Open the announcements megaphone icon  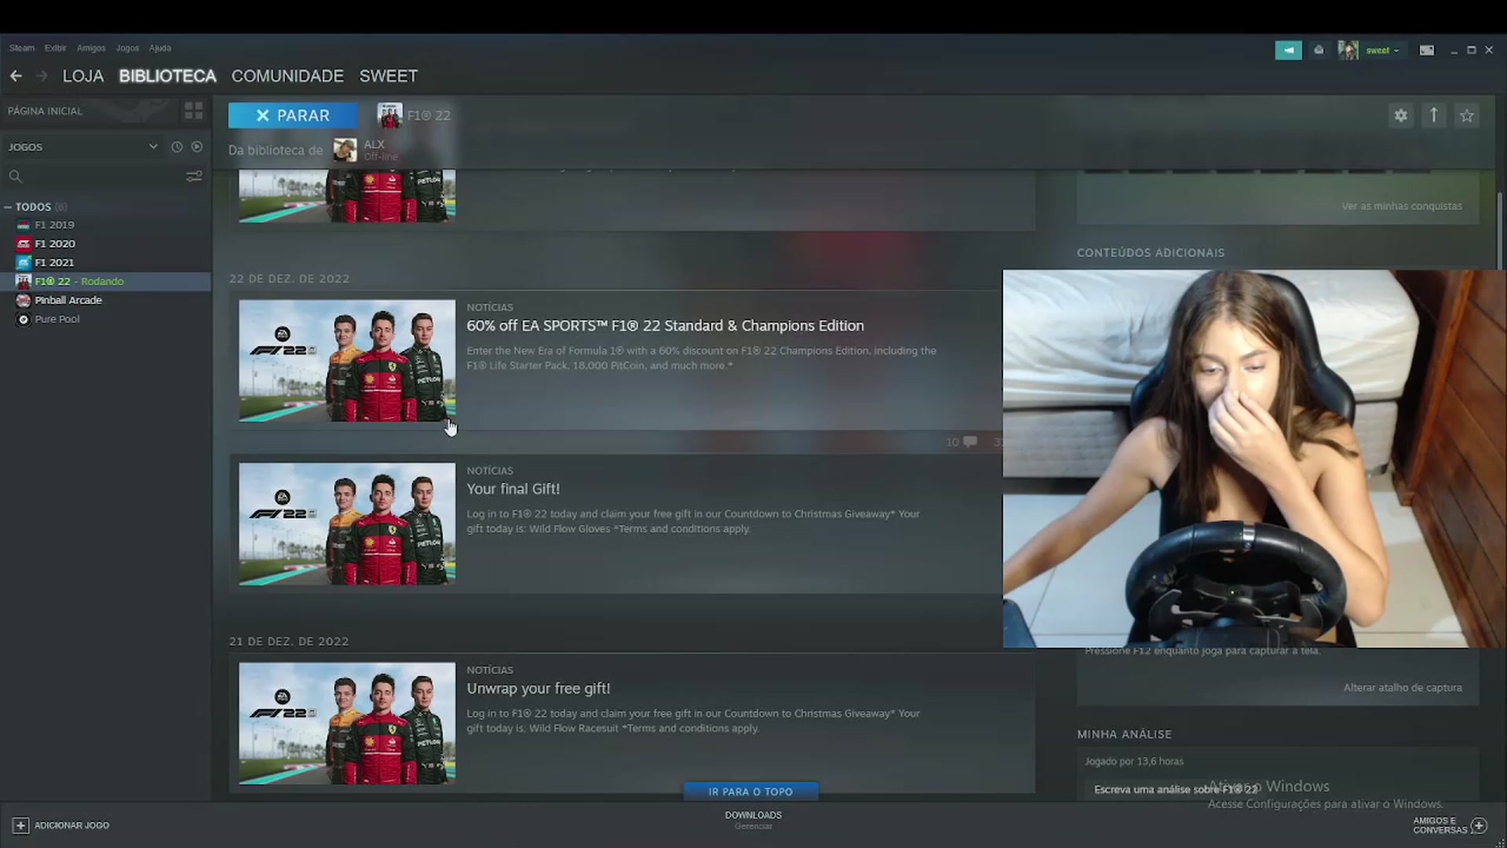(x=1288, y=50)
